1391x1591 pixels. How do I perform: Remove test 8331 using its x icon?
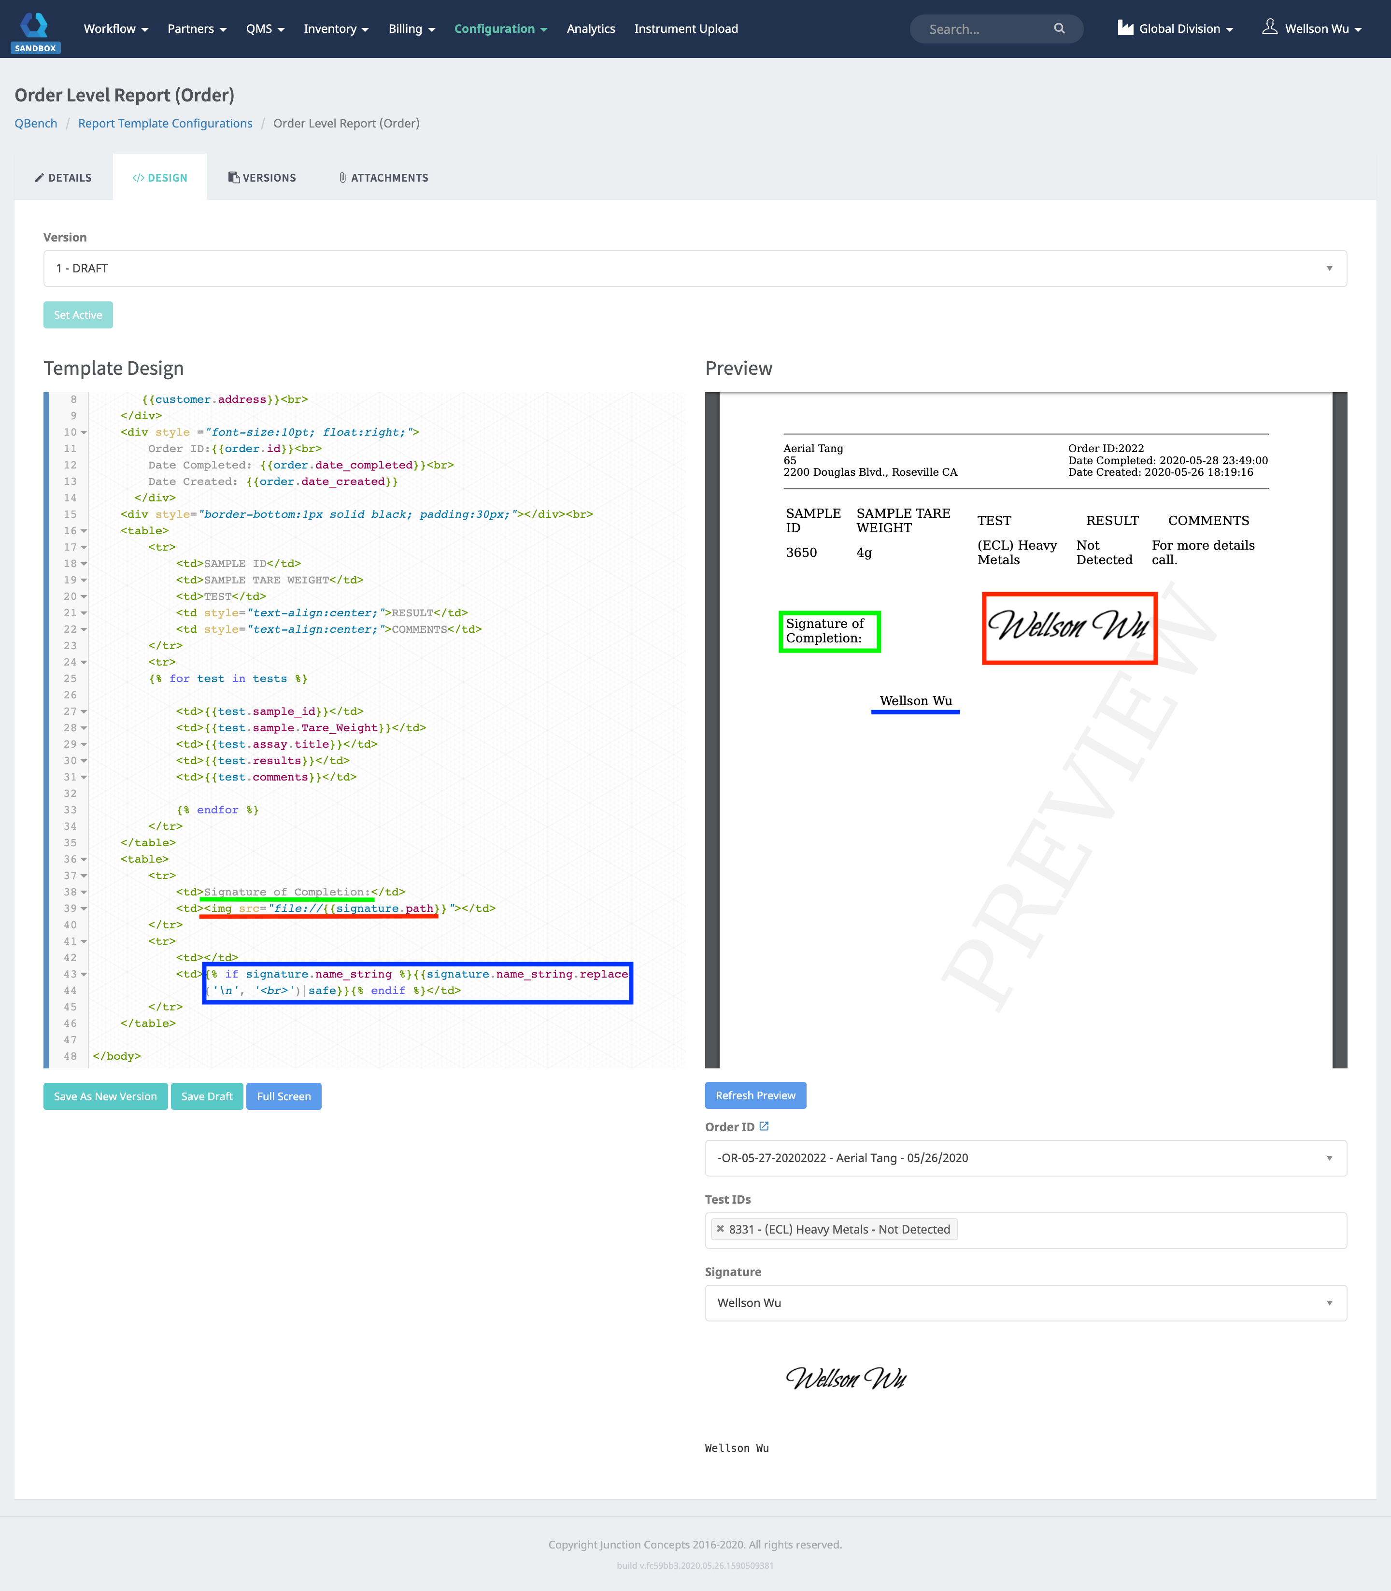coord(720,1229)
